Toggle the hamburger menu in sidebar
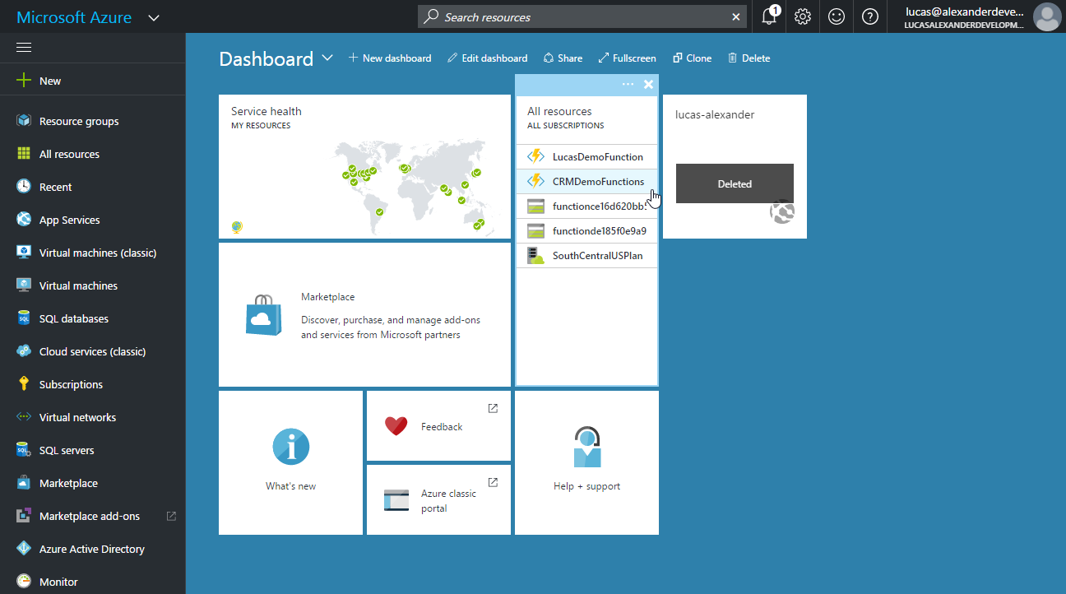 tap(24, 47)
